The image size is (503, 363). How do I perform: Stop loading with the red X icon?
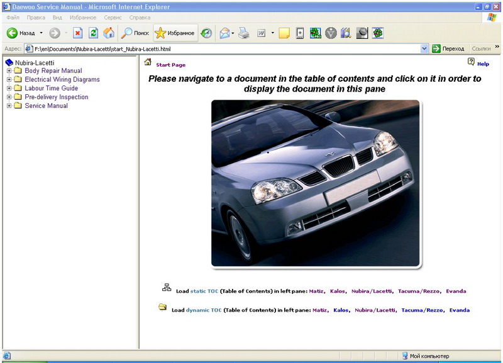pos(77,33)
